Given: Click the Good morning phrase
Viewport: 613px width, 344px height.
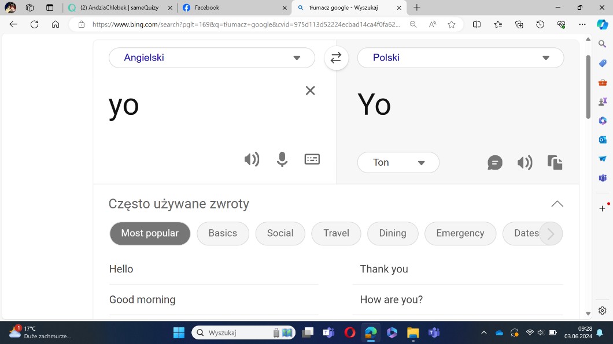Looking at the screenshot, I should point(142,300).
